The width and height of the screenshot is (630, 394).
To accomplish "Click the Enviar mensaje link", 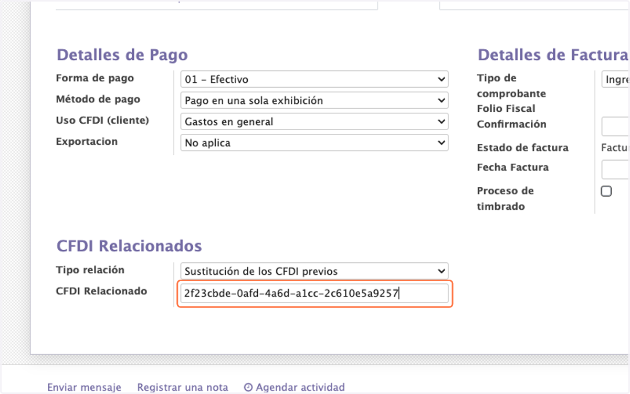I will pyautogui.click(x=84, y=387).
